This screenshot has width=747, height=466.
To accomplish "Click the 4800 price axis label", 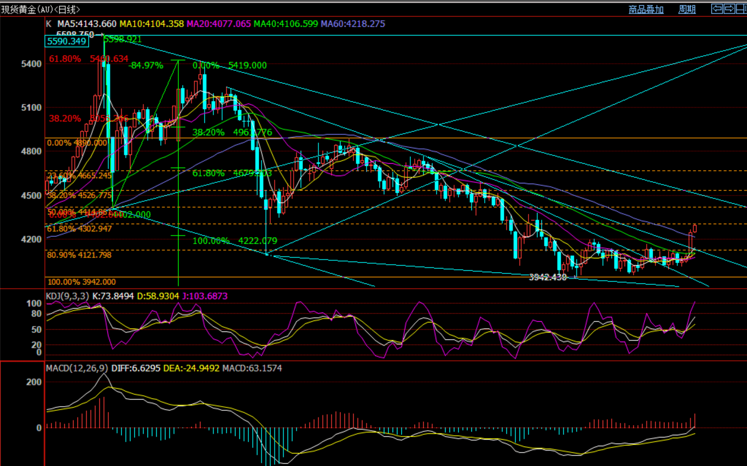I will tap(31, 151).
